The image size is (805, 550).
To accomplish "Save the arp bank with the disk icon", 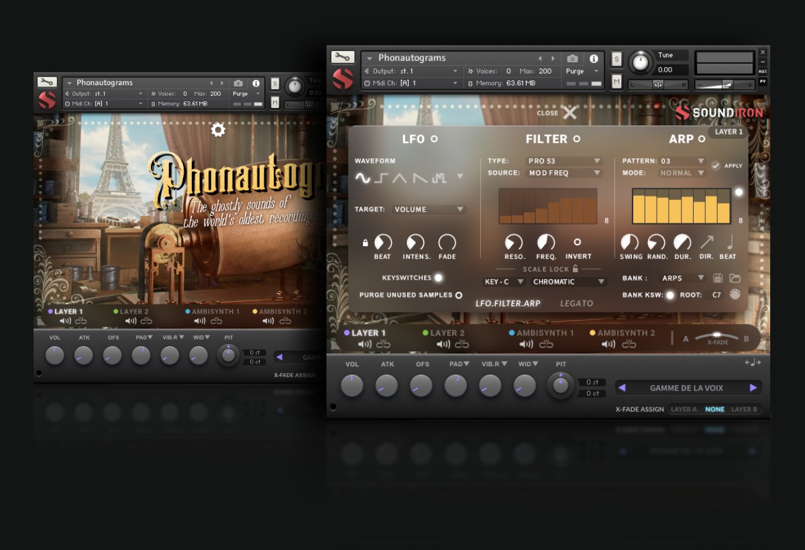I will pyautogui.click(x=717, y=278).
